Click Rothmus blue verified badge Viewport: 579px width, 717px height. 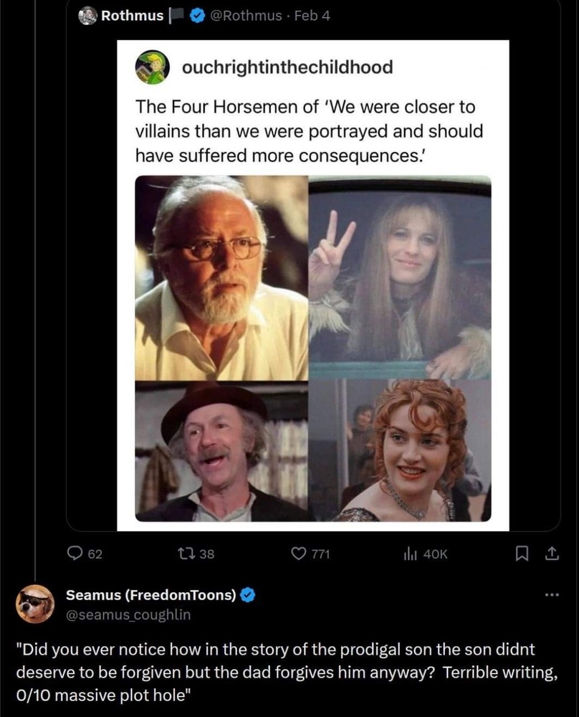[x=196, y=16]
